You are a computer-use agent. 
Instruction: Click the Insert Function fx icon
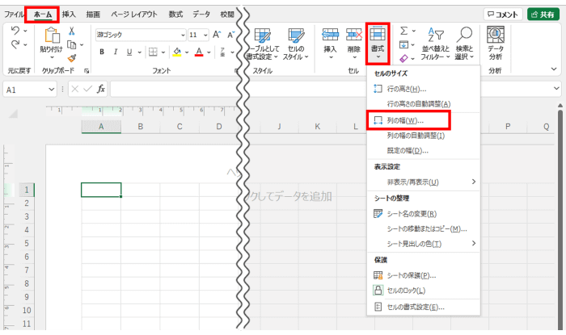pyautogui.click(x=101, y=89)
